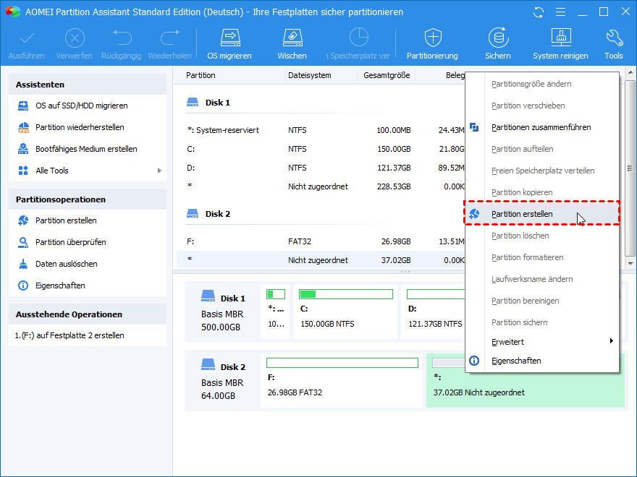
Task: Choose Partition erstellen in the context menu
Action: coord(542,214)
